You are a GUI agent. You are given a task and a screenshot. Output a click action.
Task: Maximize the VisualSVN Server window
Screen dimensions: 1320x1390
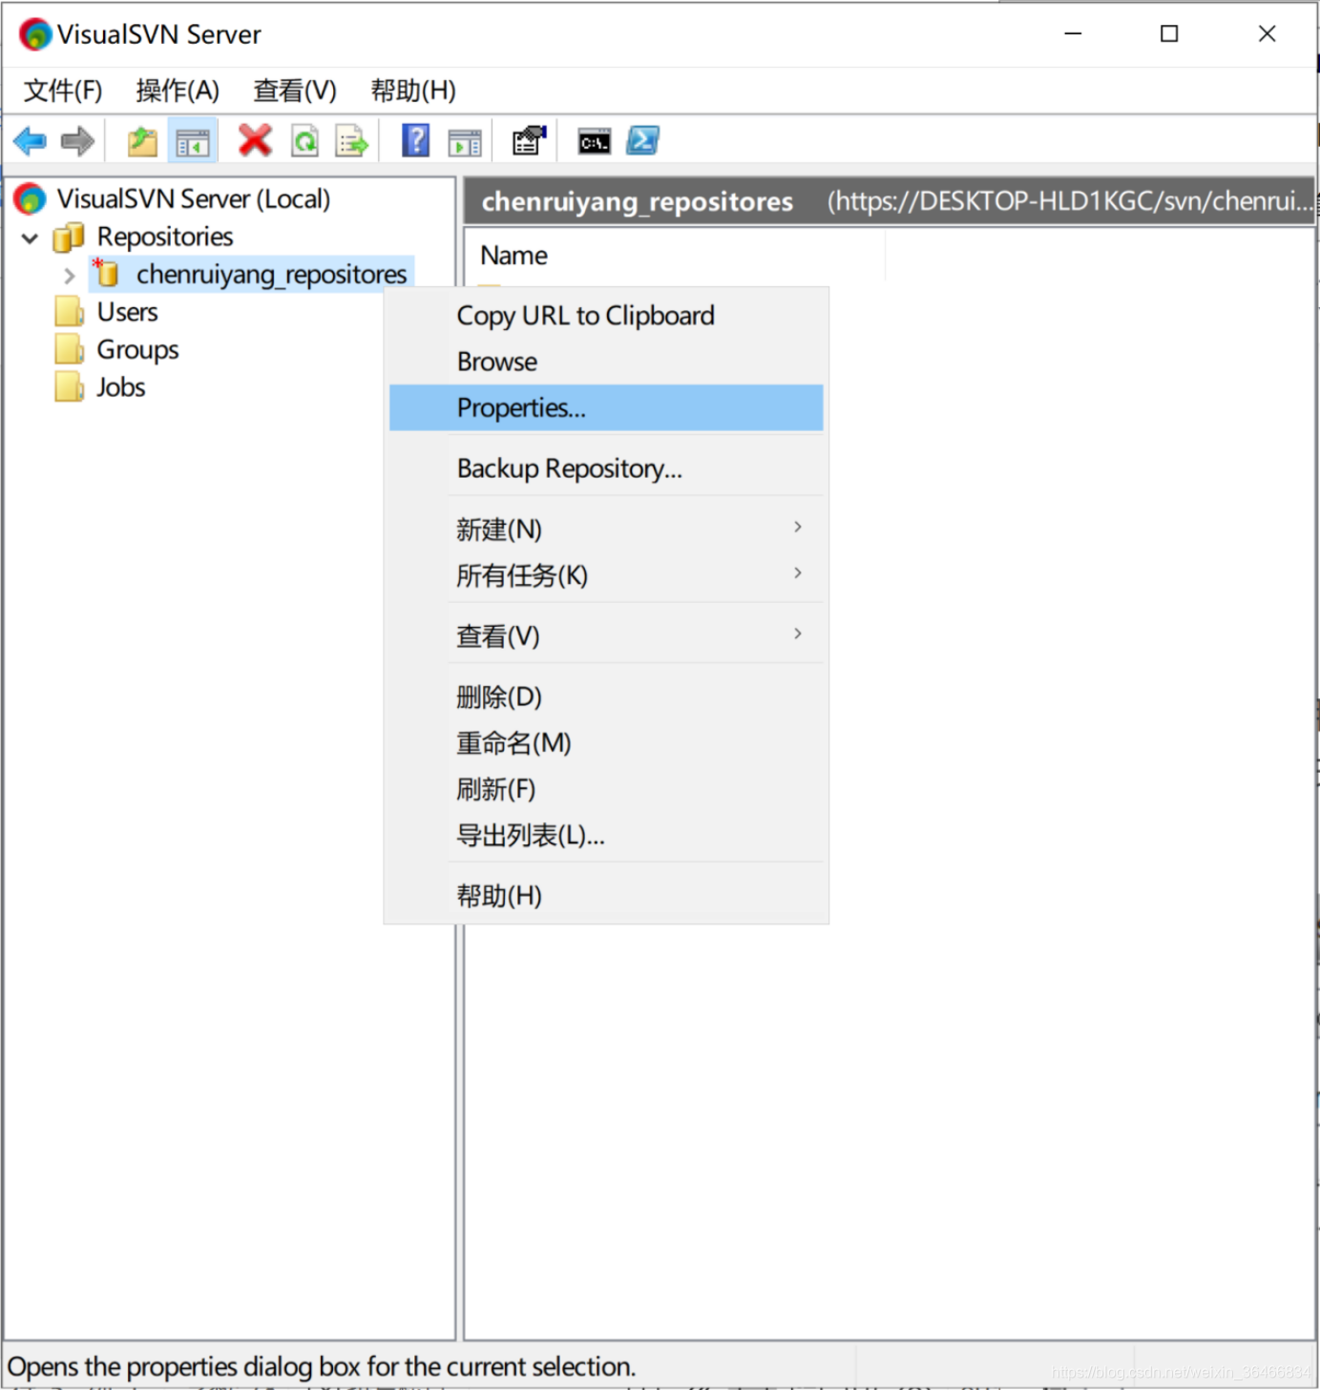[x=1169, y=33]
